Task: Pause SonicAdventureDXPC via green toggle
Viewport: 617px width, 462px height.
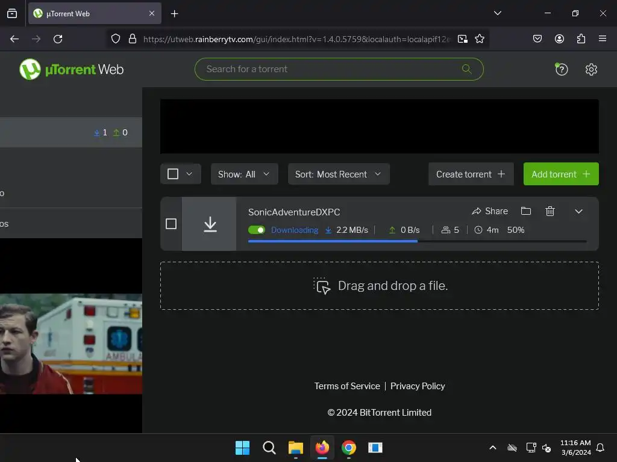Action: pos(257,230)
